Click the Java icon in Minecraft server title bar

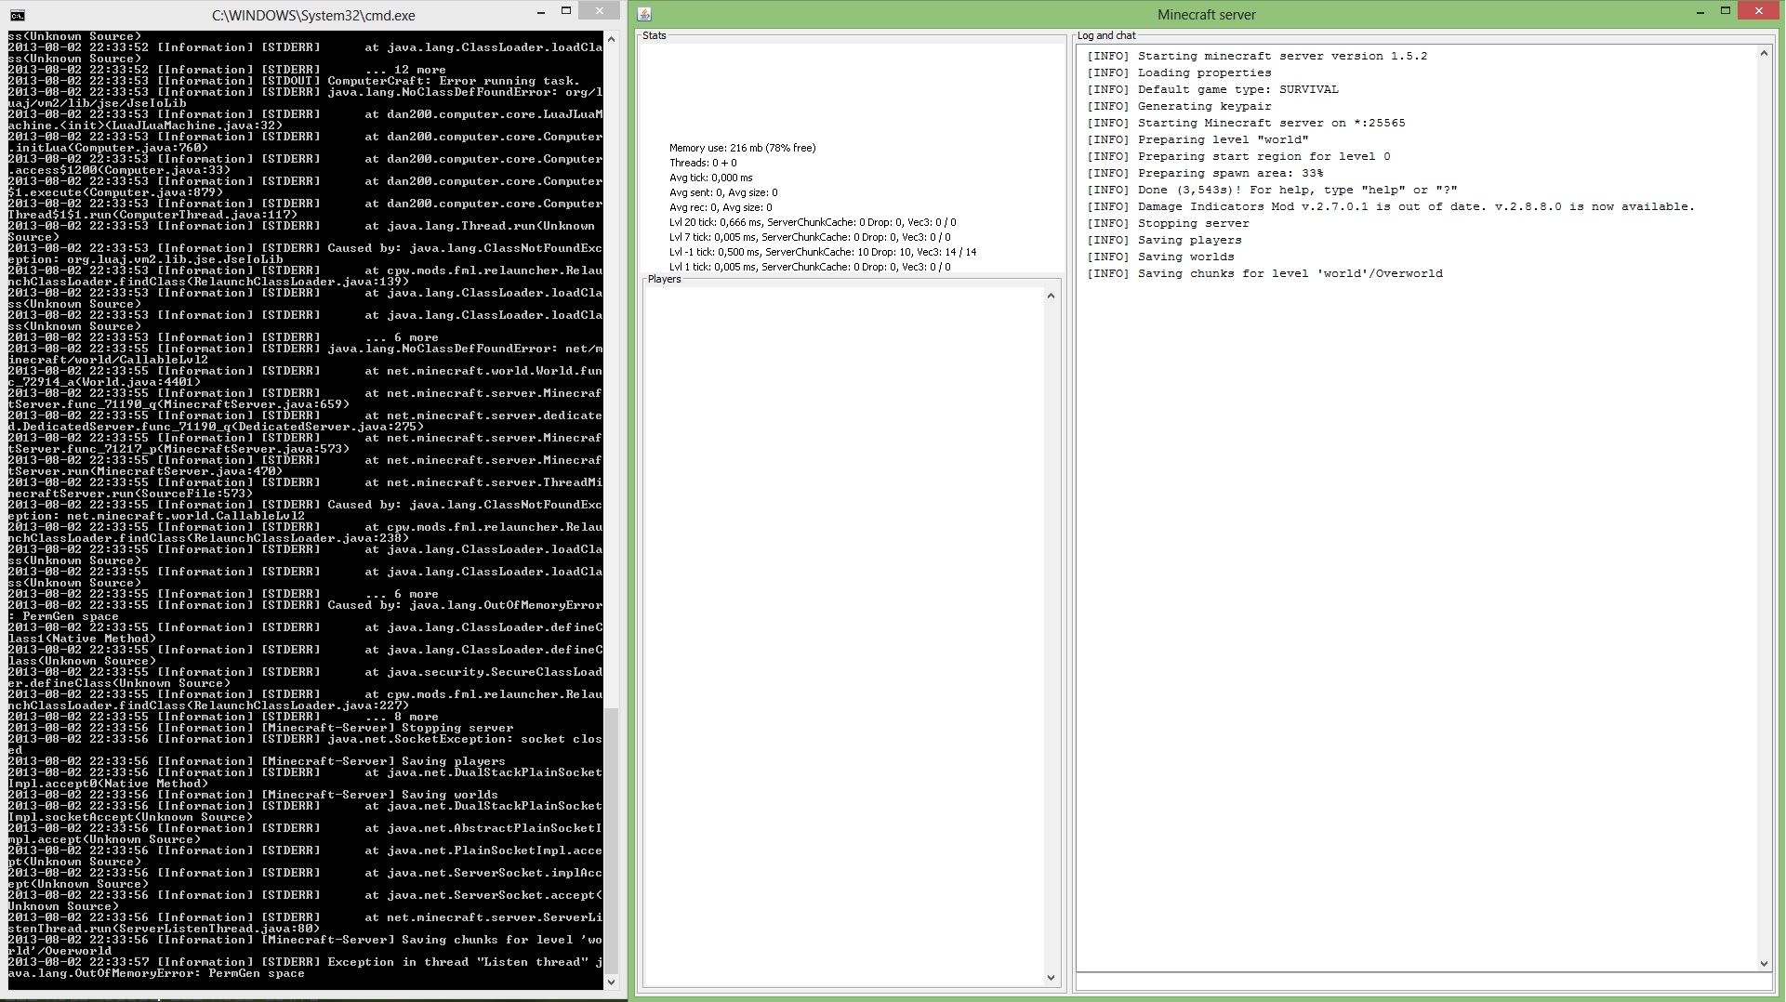click(644, 15)
